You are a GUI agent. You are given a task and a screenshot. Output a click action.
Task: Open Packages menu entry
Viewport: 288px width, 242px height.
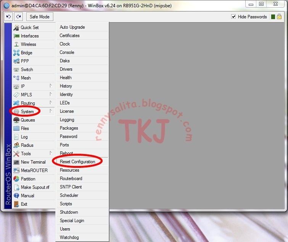[x=82, y=128]
